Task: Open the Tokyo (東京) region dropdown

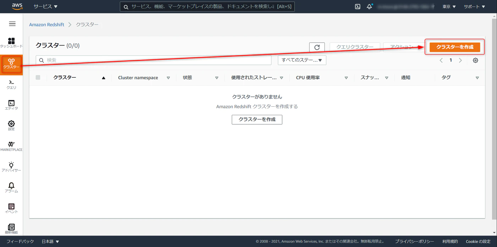Action: pos(449,6)
